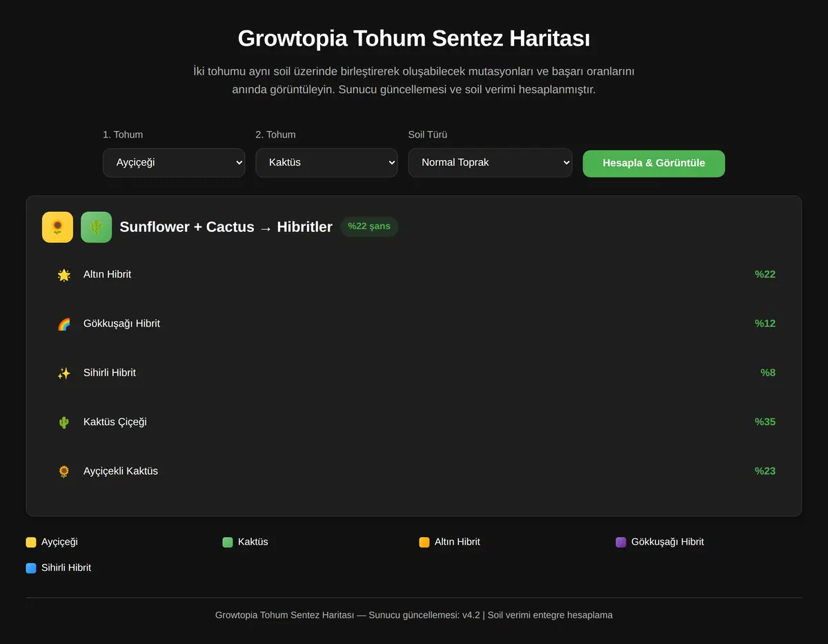The image size is (828, 644).
Task: Click the blue Sihirli Hibrit legend swatch
Action: [x=31, y=568]
